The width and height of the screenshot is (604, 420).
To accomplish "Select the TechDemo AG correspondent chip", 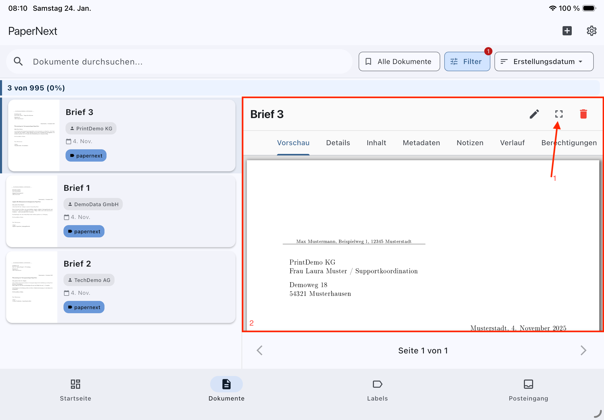I will (x=89, y=280).
